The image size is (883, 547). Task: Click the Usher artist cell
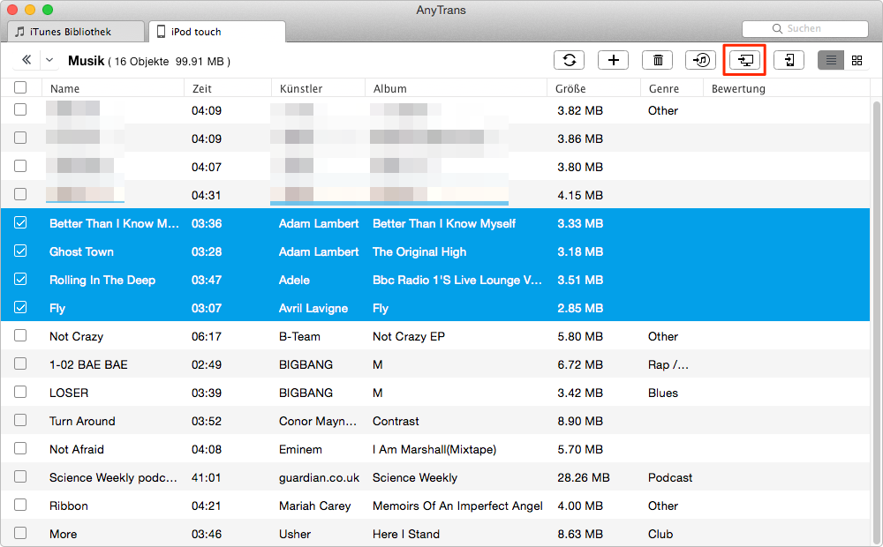pyautogui.click(x=295, y=534)
